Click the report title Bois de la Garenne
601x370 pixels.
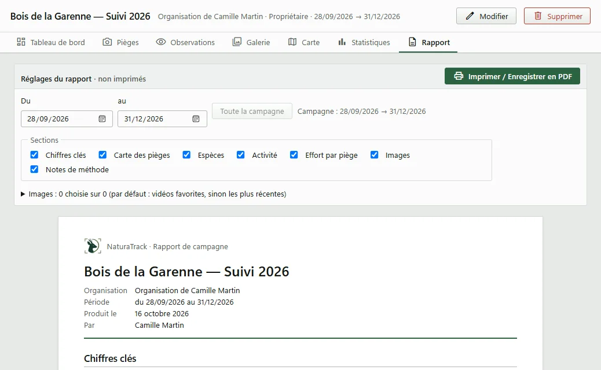coord(186,272)
